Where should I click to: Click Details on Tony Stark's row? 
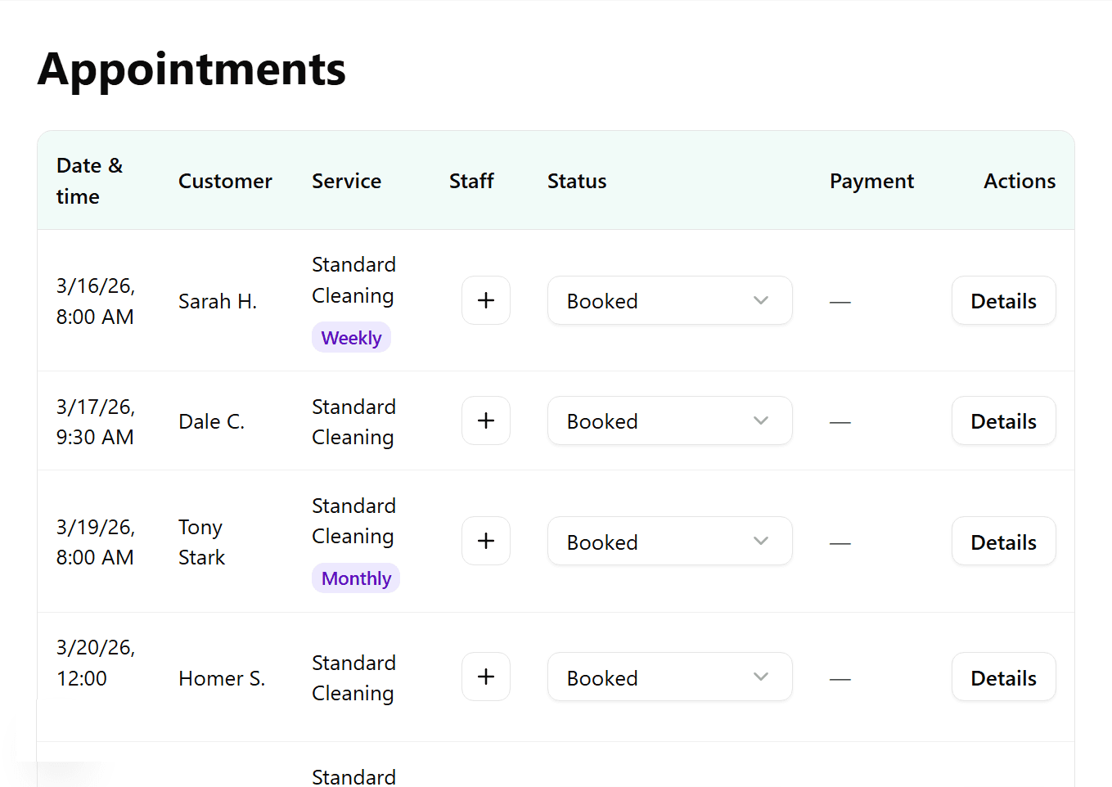[1003, 541]
